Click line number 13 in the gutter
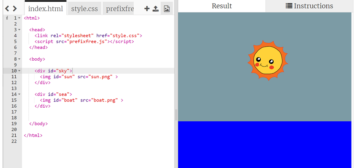 point(14,89)
